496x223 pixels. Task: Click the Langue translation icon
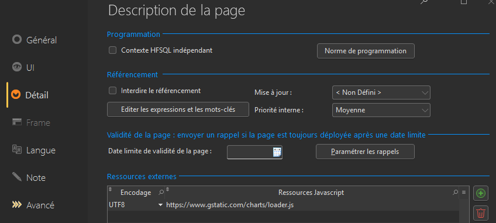point(17,149)
